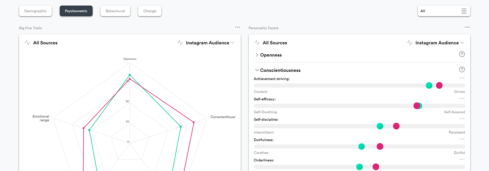Viewport: 489px width, 171px height.
Task: Click the Orderliness label
Action: coord(264,160)
